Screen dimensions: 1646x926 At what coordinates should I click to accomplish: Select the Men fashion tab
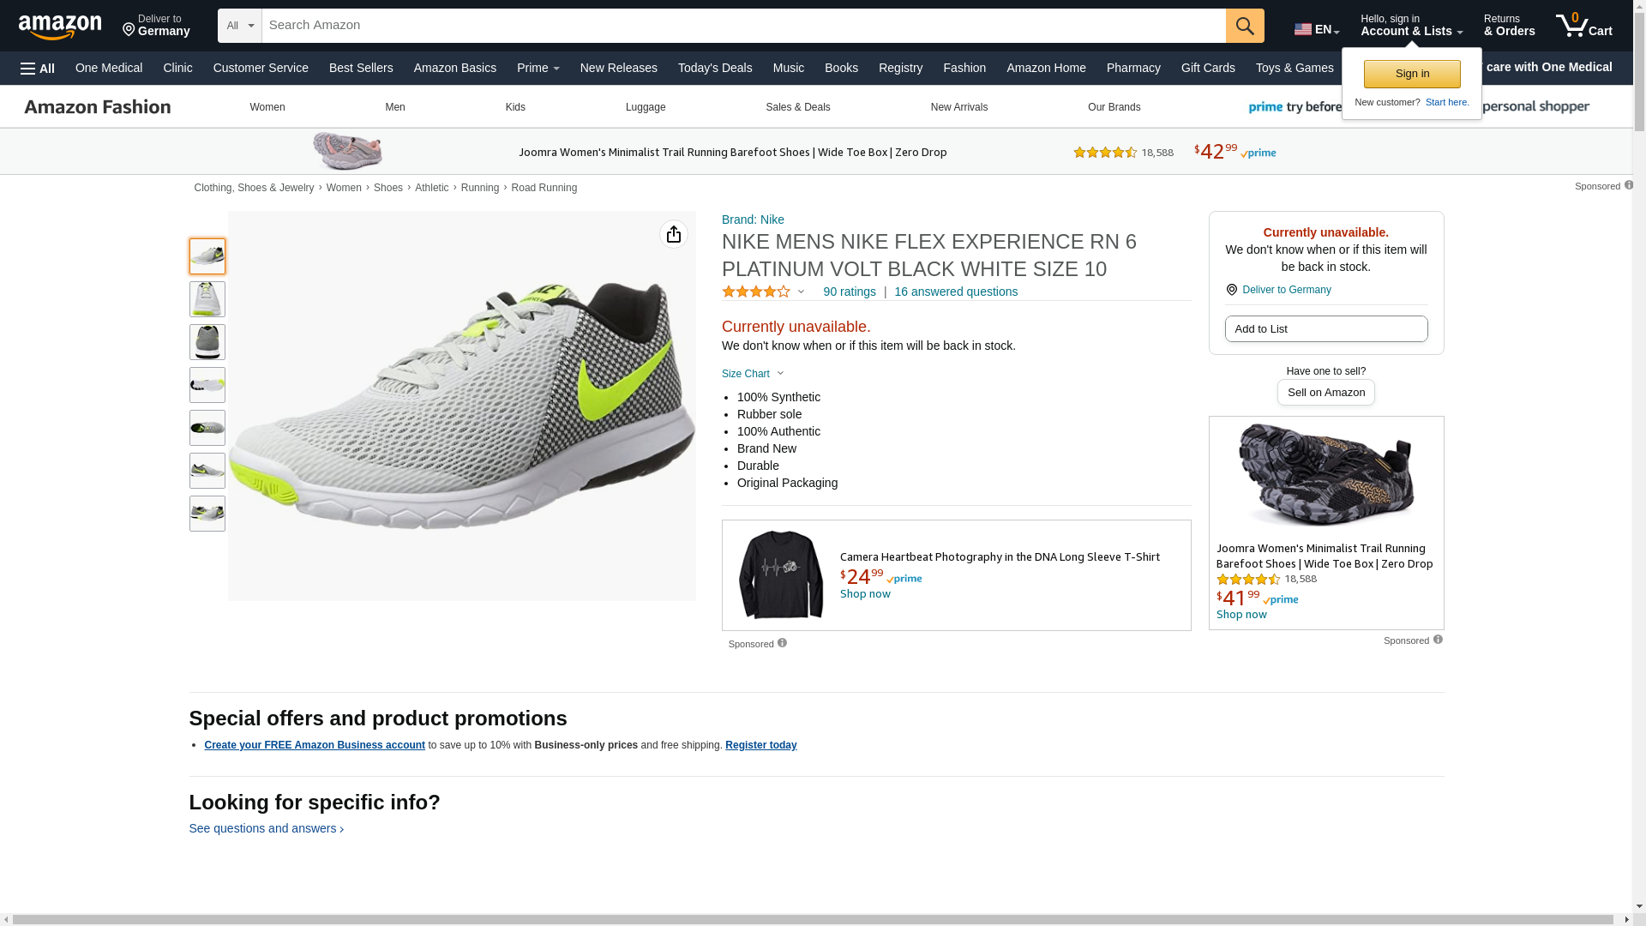pos(395,107)
